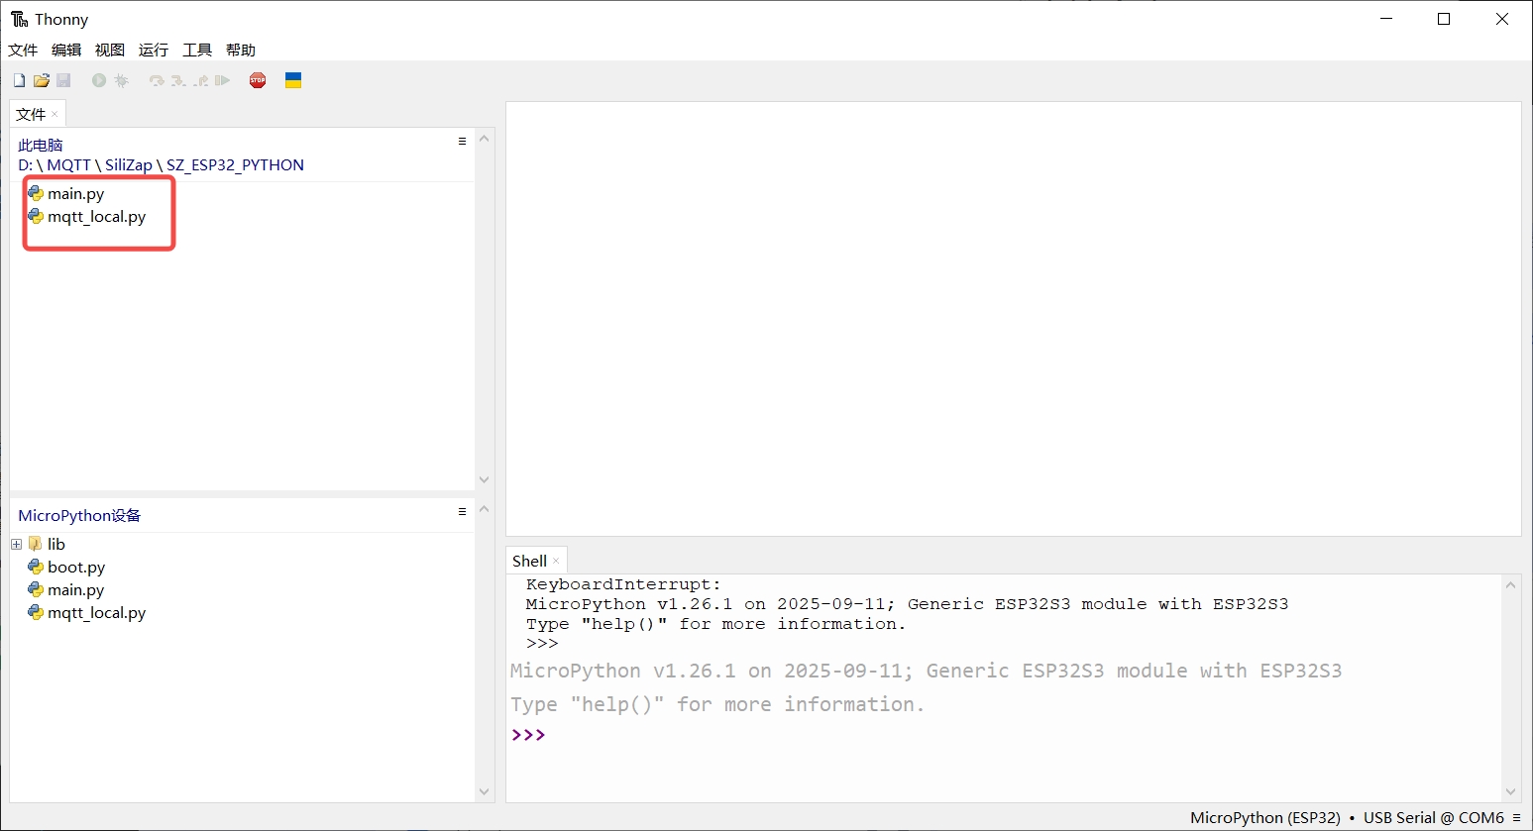
Task: Open the MicroPython device panel menu
Action: click(x=461, y=511)
